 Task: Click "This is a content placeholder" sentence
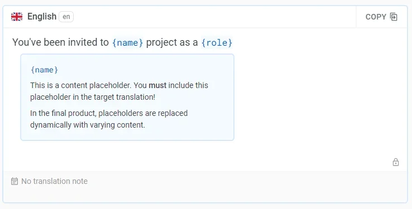[x=81, y=85]
